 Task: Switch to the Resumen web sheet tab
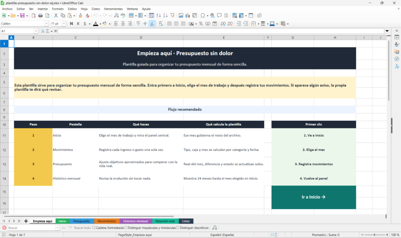point(165,221)
